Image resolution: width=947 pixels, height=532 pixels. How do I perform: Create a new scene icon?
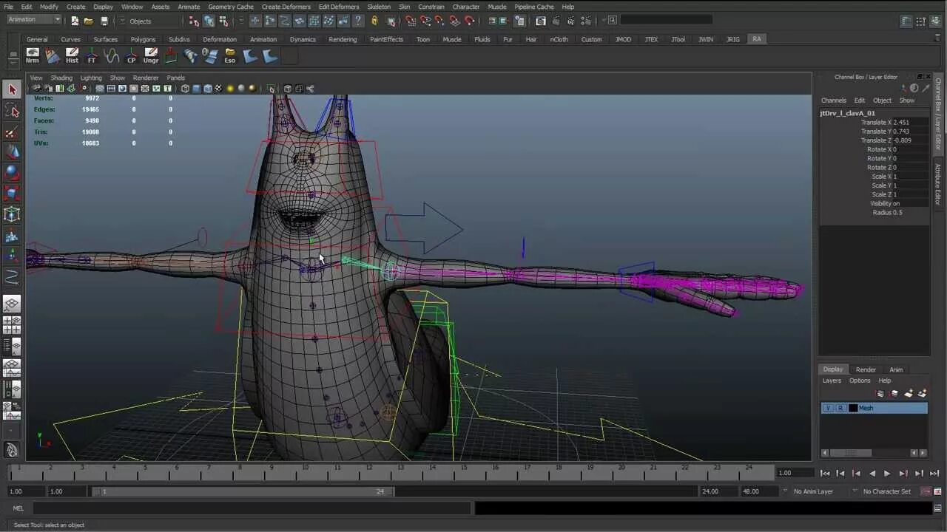pos(75,21)
